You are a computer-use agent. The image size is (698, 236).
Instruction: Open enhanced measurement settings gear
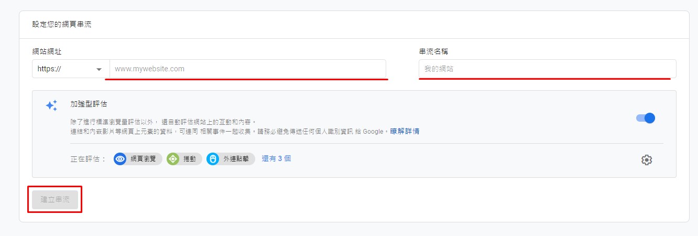point(647,160)
